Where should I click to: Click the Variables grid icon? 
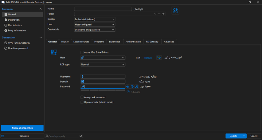tap(2, 136)
